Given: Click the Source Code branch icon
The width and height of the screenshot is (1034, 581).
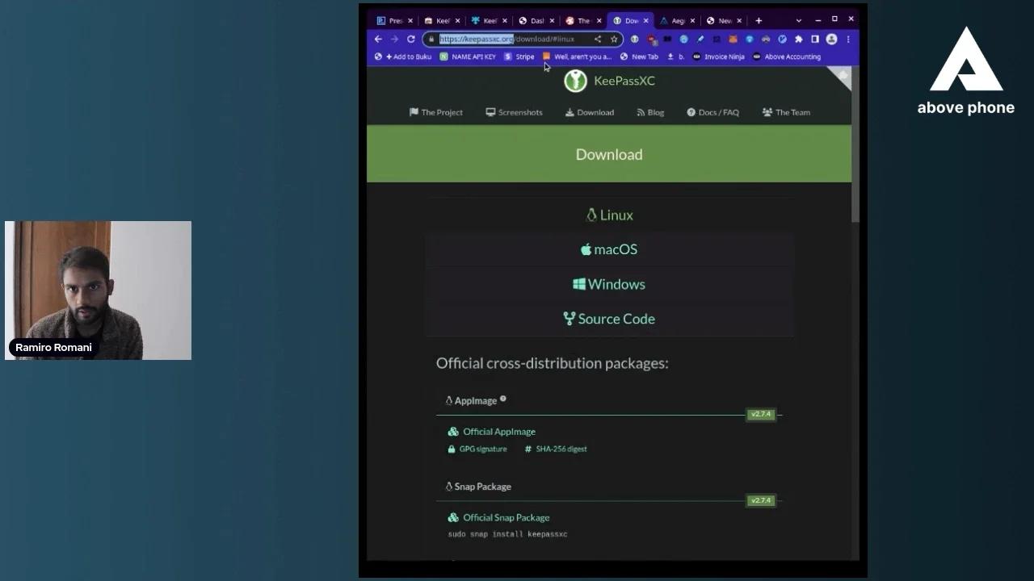Looking at the screenshot, I should [x=569, y=319].
